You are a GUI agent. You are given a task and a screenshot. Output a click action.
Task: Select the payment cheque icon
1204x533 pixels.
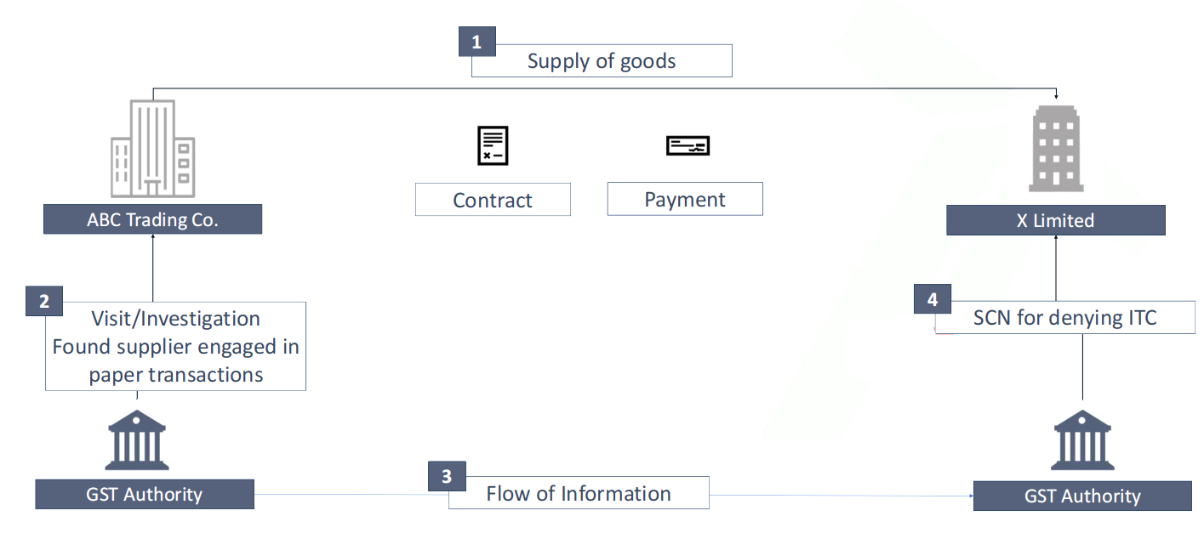[x=688, y=145]
